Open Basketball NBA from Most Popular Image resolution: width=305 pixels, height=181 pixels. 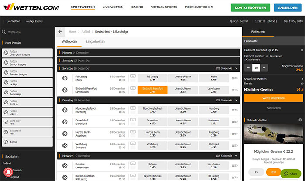pos(27,132)
